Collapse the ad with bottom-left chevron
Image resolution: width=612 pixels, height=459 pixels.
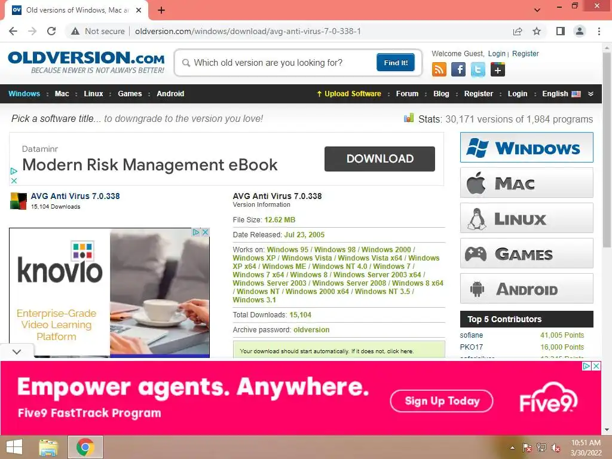click(x=16, y=351)
